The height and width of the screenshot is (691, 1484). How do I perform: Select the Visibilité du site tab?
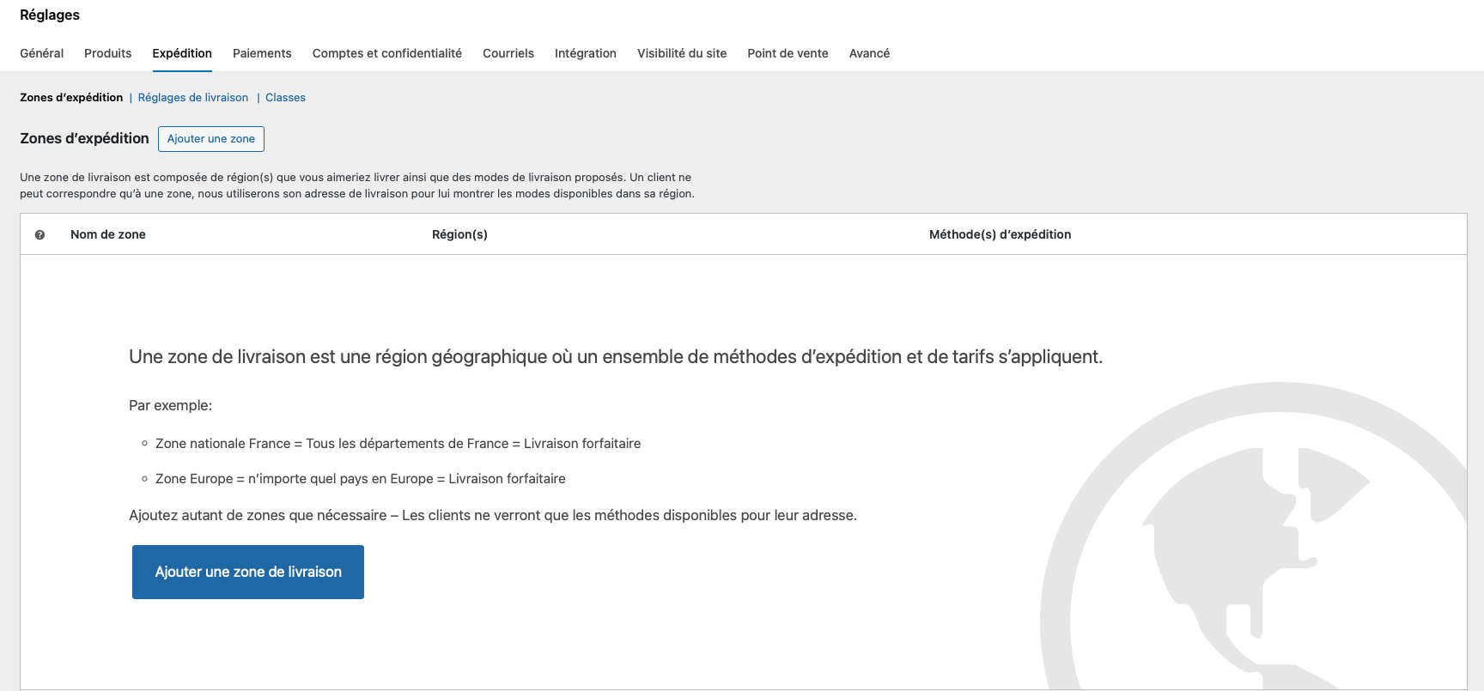click(x=681, y=53)
